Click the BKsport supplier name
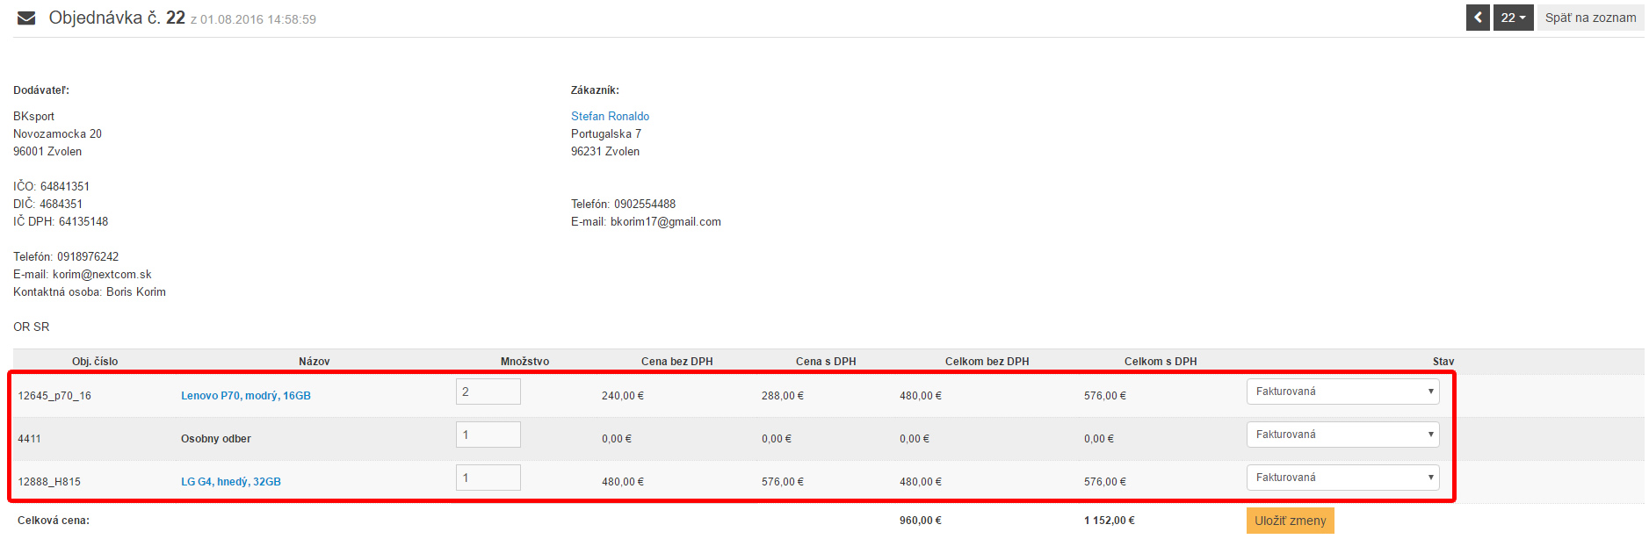Image resolution: width=1649 pixels, height=539 pixels. 33,116
